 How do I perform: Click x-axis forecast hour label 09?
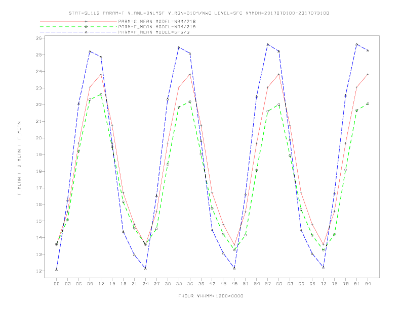pyautogui.click(x=90, y=284)
